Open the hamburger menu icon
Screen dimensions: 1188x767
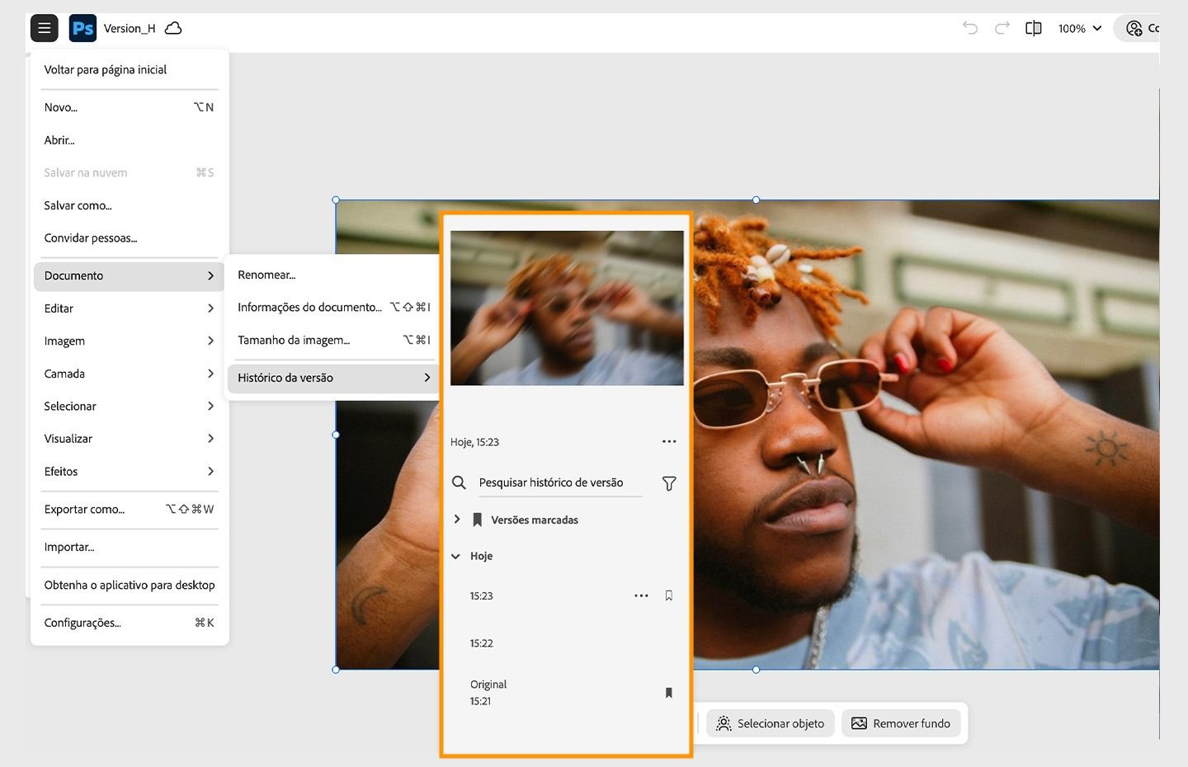(44, 27)
